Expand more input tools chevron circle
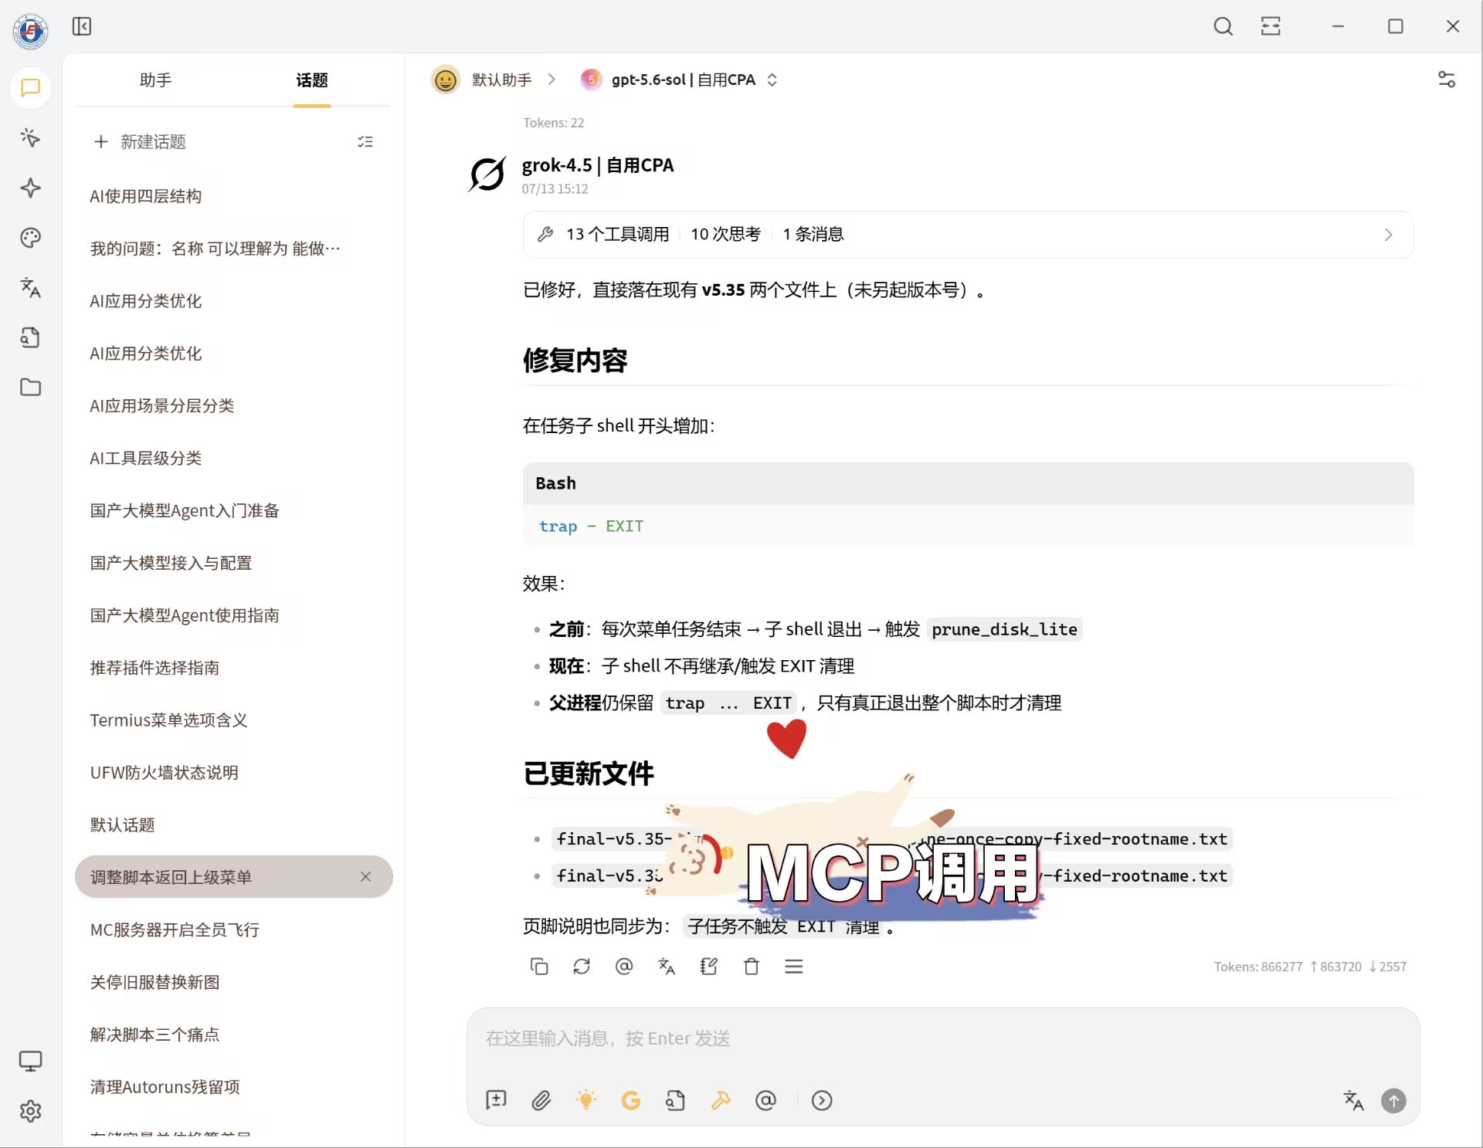1483x1148 pixels. (822, 1100)
